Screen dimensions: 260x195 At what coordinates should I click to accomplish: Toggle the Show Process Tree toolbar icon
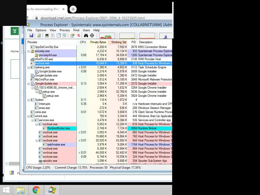coord(53,36)
